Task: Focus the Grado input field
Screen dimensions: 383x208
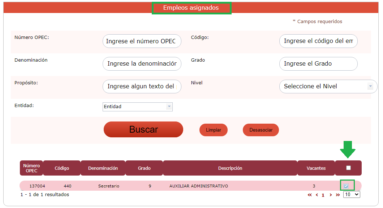Action: point(318,64)
